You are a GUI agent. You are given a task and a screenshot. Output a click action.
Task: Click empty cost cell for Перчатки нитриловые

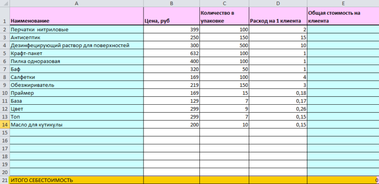pos(343,29)
